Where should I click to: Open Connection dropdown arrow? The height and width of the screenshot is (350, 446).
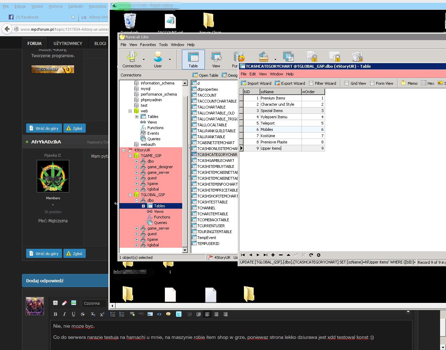click(x=144, y=59)
